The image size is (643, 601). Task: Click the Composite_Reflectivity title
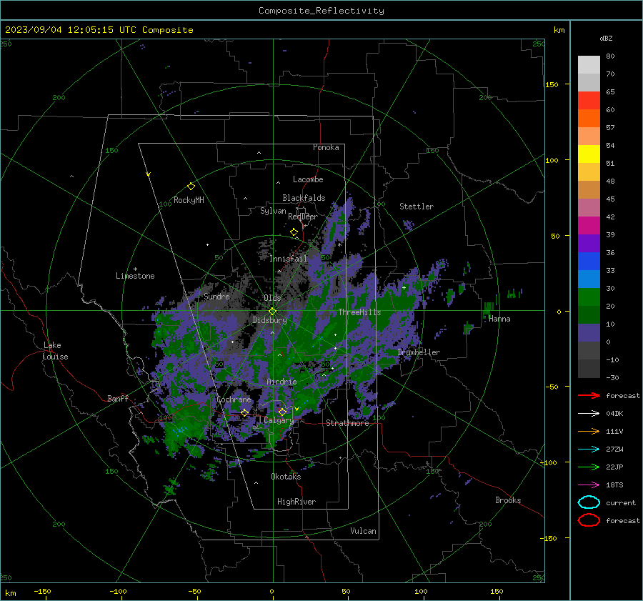321,11
